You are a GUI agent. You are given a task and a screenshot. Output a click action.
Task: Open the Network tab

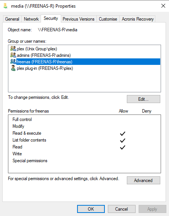click(x=31, y=19)
